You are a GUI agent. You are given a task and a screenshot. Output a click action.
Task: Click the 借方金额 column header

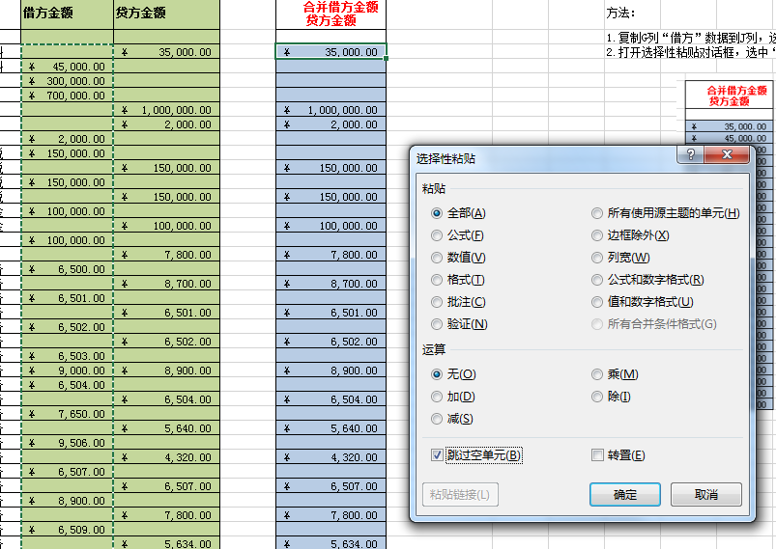(x=68, y=14)
